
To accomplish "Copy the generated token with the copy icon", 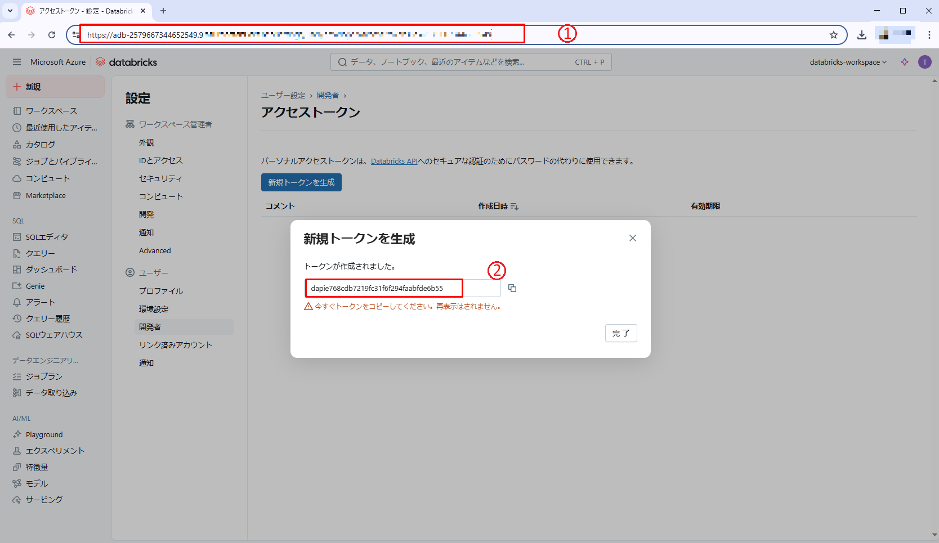I will coord(512,288).
